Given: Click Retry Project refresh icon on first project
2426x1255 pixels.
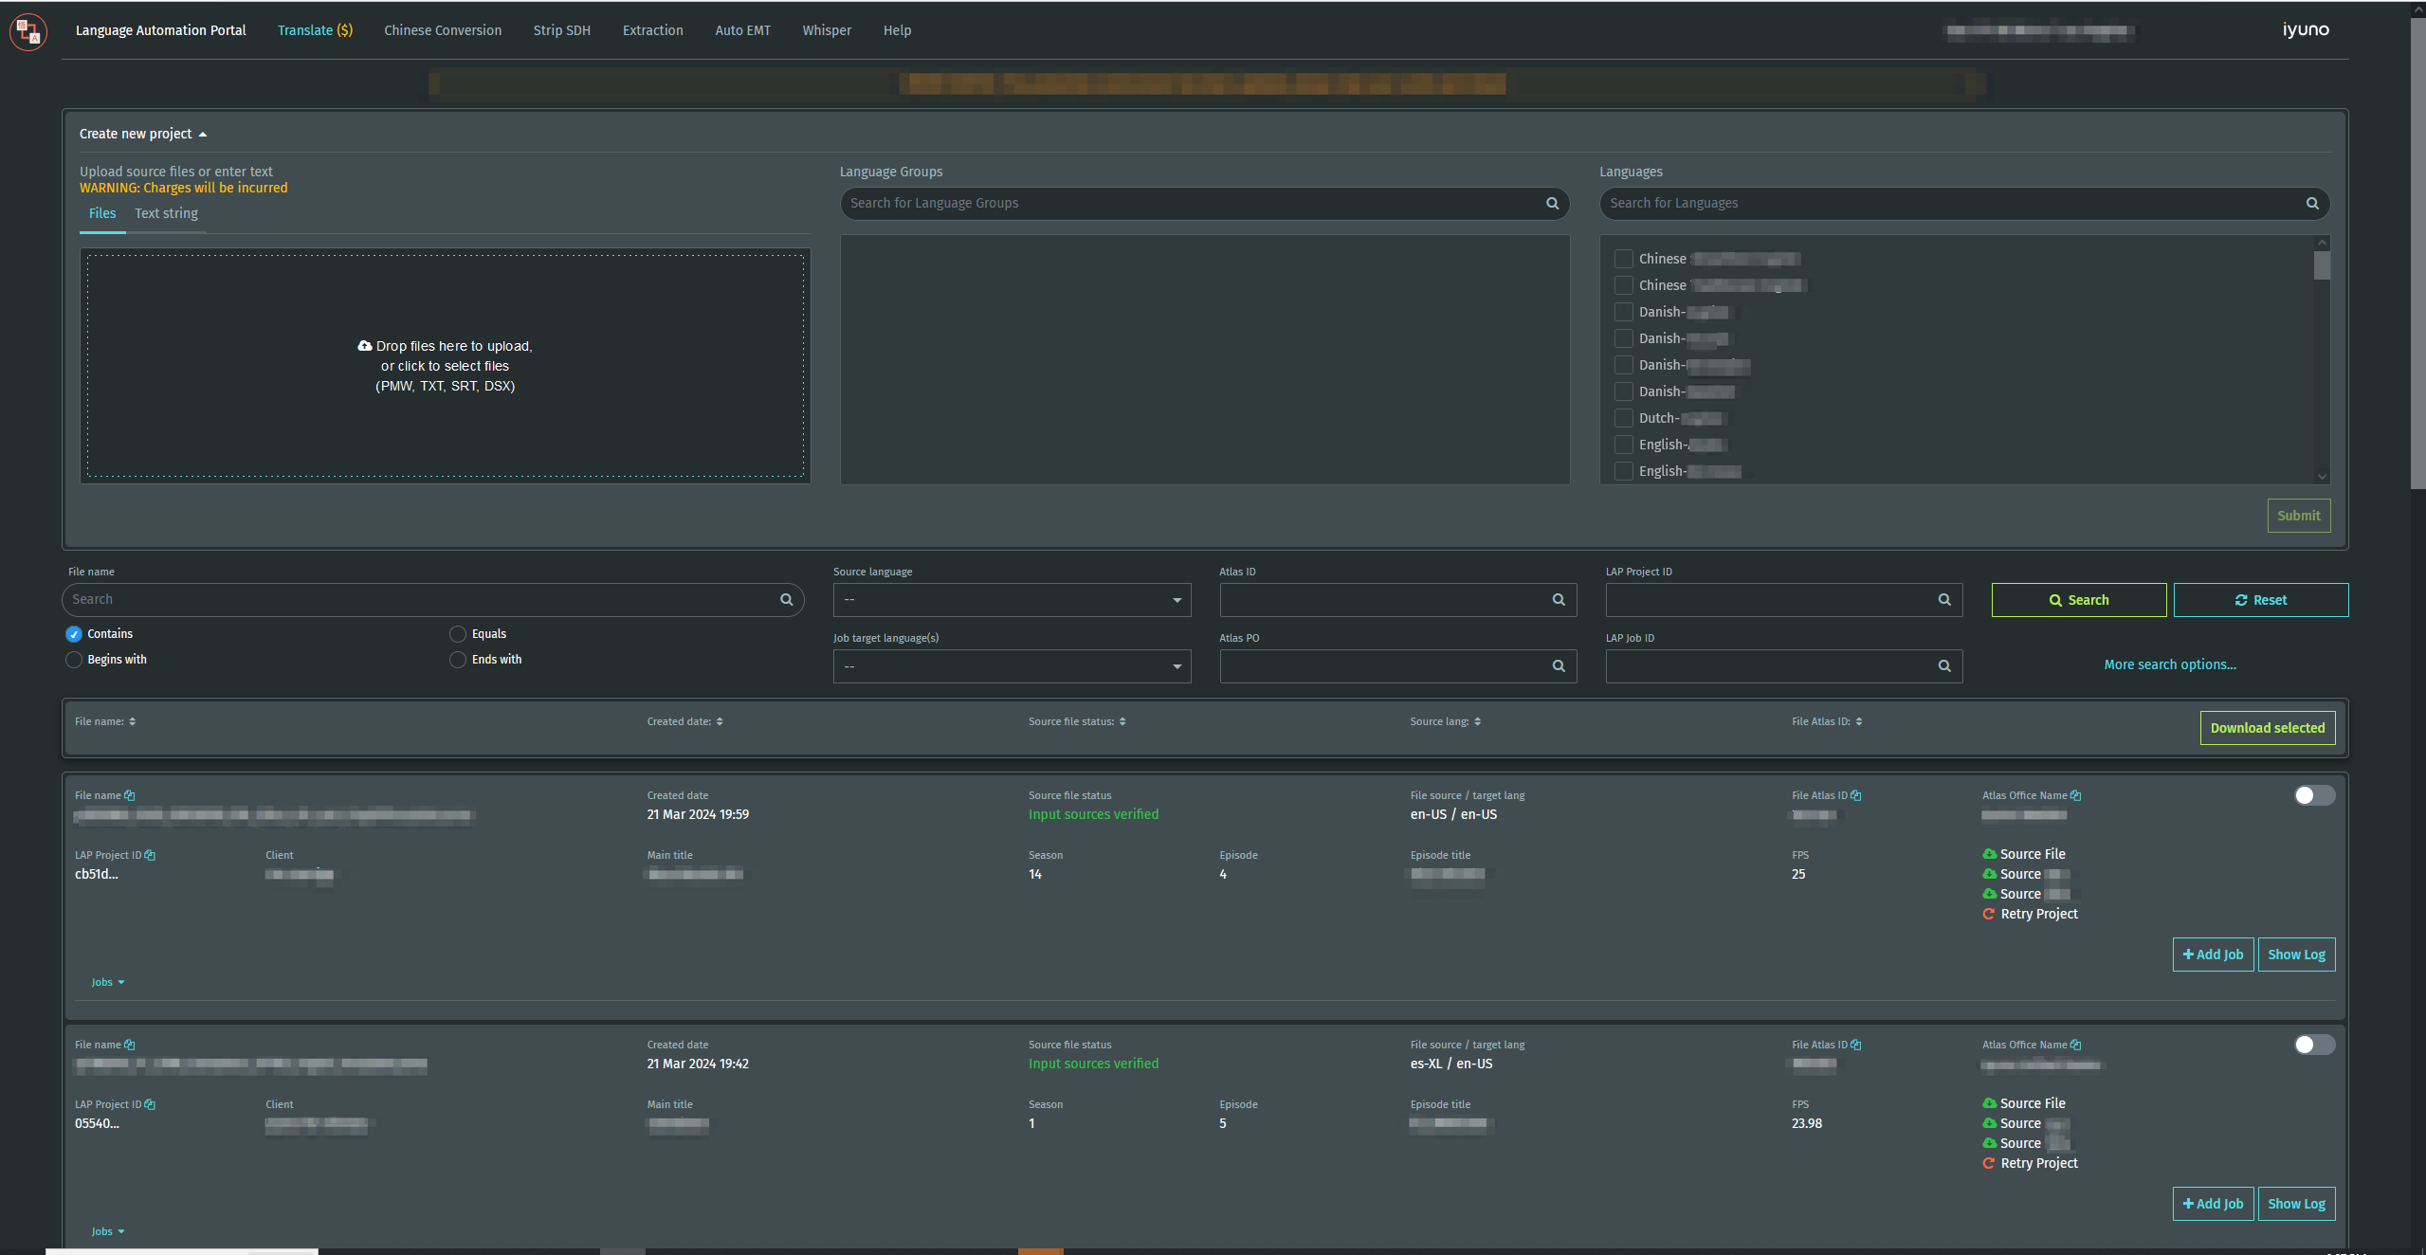Looking at the screenshot, I should coord(1989,914).
